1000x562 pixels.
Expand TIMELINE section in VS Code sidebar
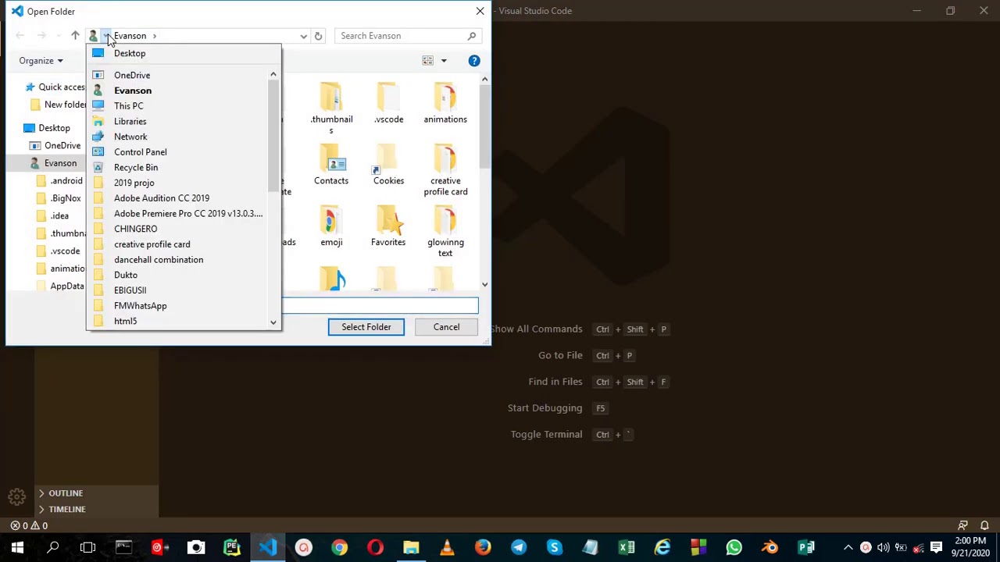click(67, 510)
